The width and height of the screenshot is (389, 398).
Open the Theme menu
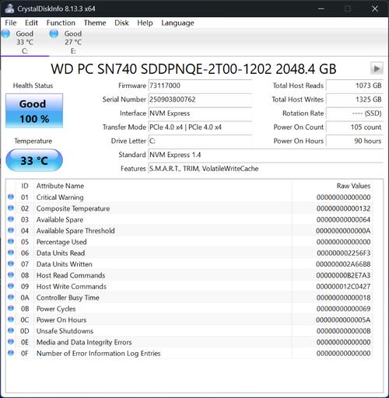pyautogui.click(x=95, y=23)
